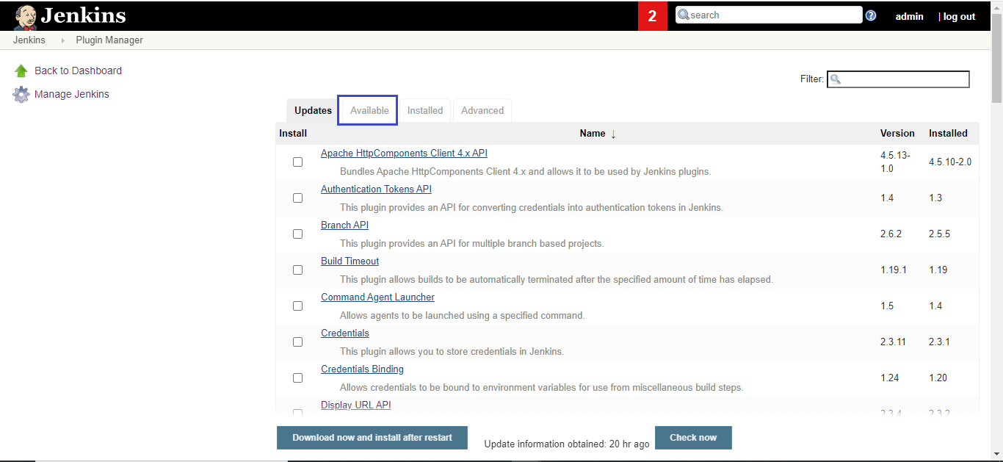Open notifications via the red badge icon

point(653,14)
